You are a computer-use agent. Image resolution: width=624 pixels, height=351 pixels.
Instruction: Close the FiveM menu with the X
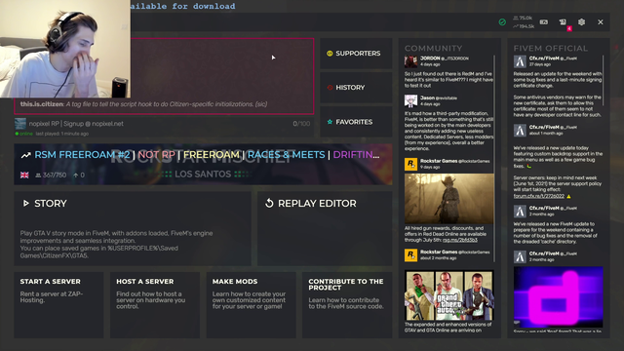(601, 22)
